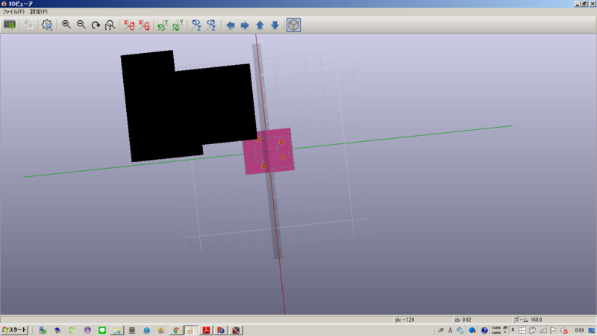Screen dimensions: 597x336
Task: Click the muted speaker volume tray icon
Action: click(x=564, y=330)
